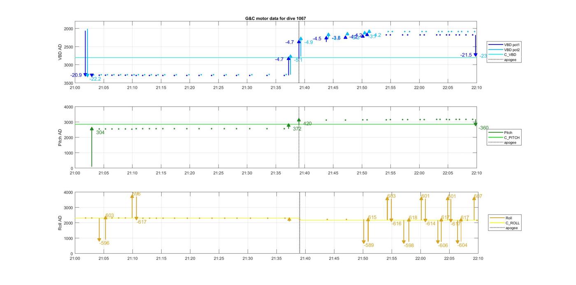Click the 'Roll AD' y-axis label
The width and height of the screenshot is (576, 285).
(x=60, y=222)
